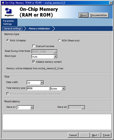The height and width of the screenshot is (140, 114).
Task: Click 'Memory will be initialized from onchip_memory2_0.hex' text
Action: (x=35, y=69)
